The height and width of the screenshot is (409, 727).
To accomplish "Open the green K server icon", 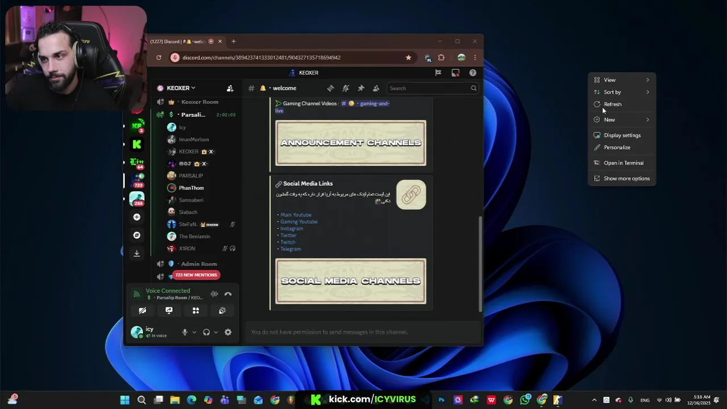I will [137, 144].
